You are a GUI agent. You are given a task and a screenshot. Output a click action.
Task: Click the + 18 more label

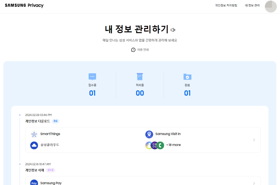[x=173, y=145]
